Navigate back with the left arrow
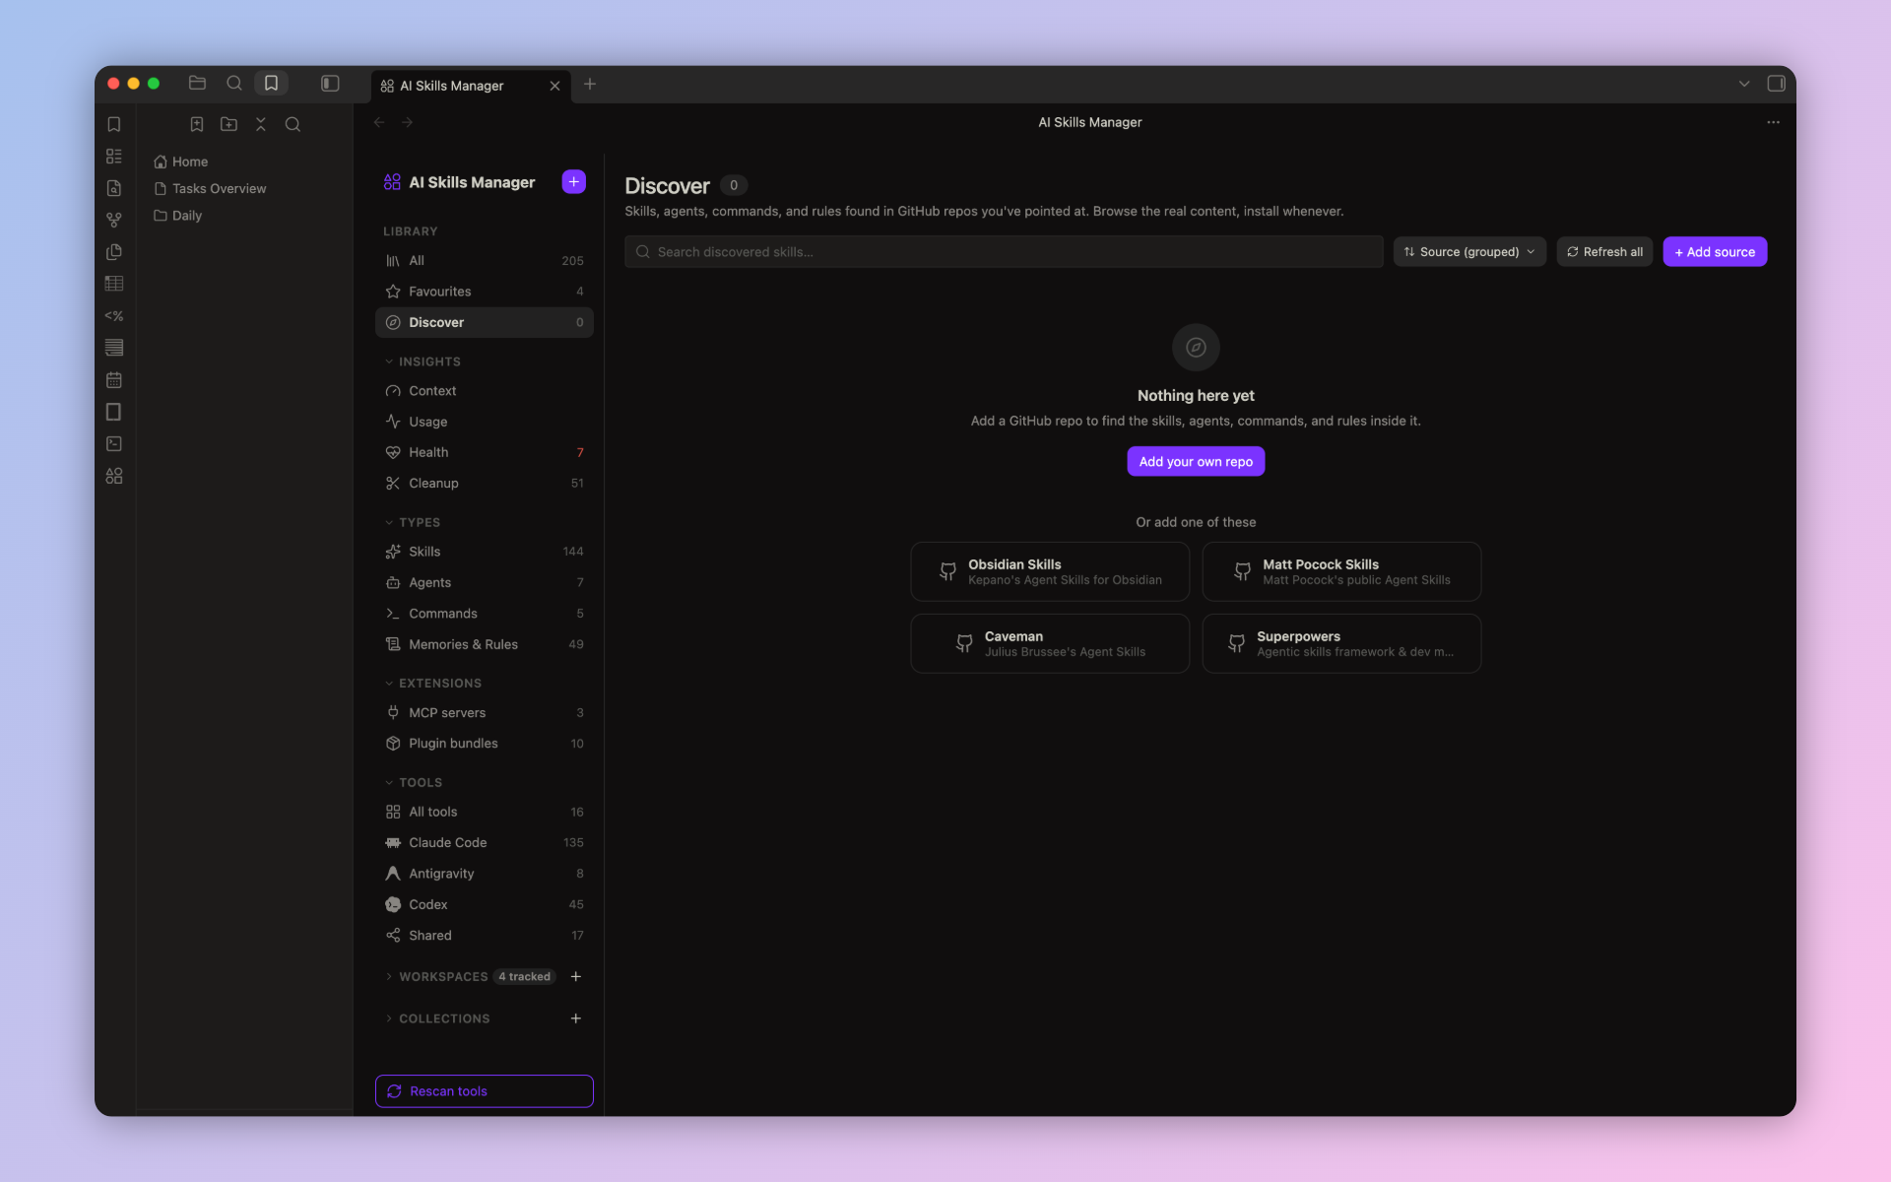1891x1182 pixels. 379,122
